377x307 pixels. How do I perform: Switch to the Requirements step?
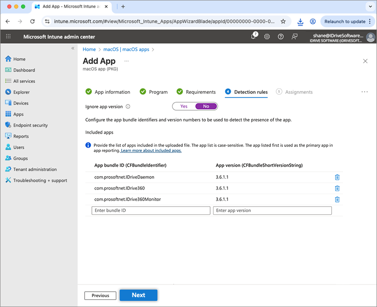pyautogui.click(x=196, y=92)
